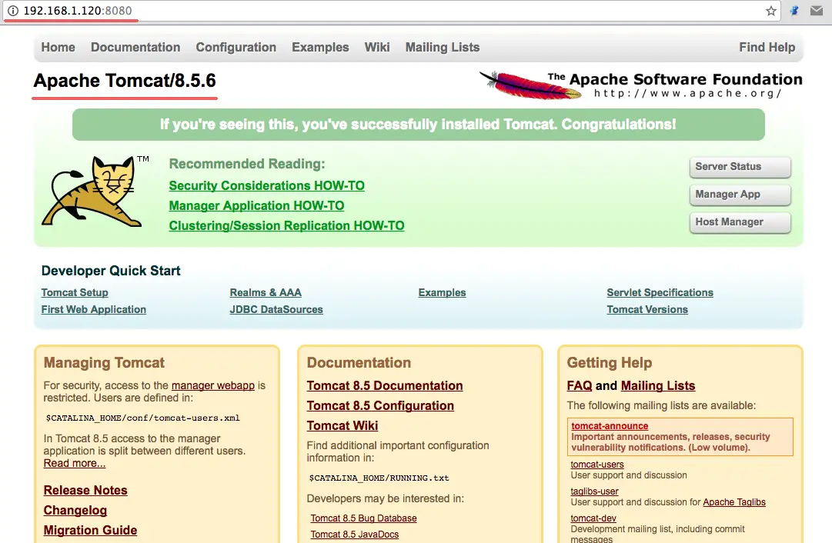The height and width of the screenshot is (543, 832).
Task: Follow the Apache Taglibs link
Action: (734, 502)
